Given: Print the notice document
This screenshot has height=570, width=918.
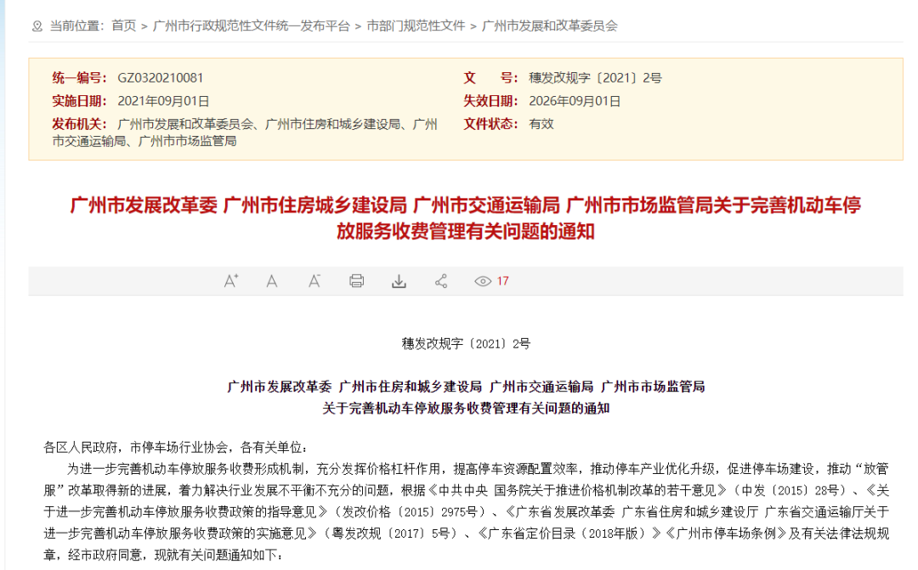Looking at the screenshot, I should (x=356, y=280).
